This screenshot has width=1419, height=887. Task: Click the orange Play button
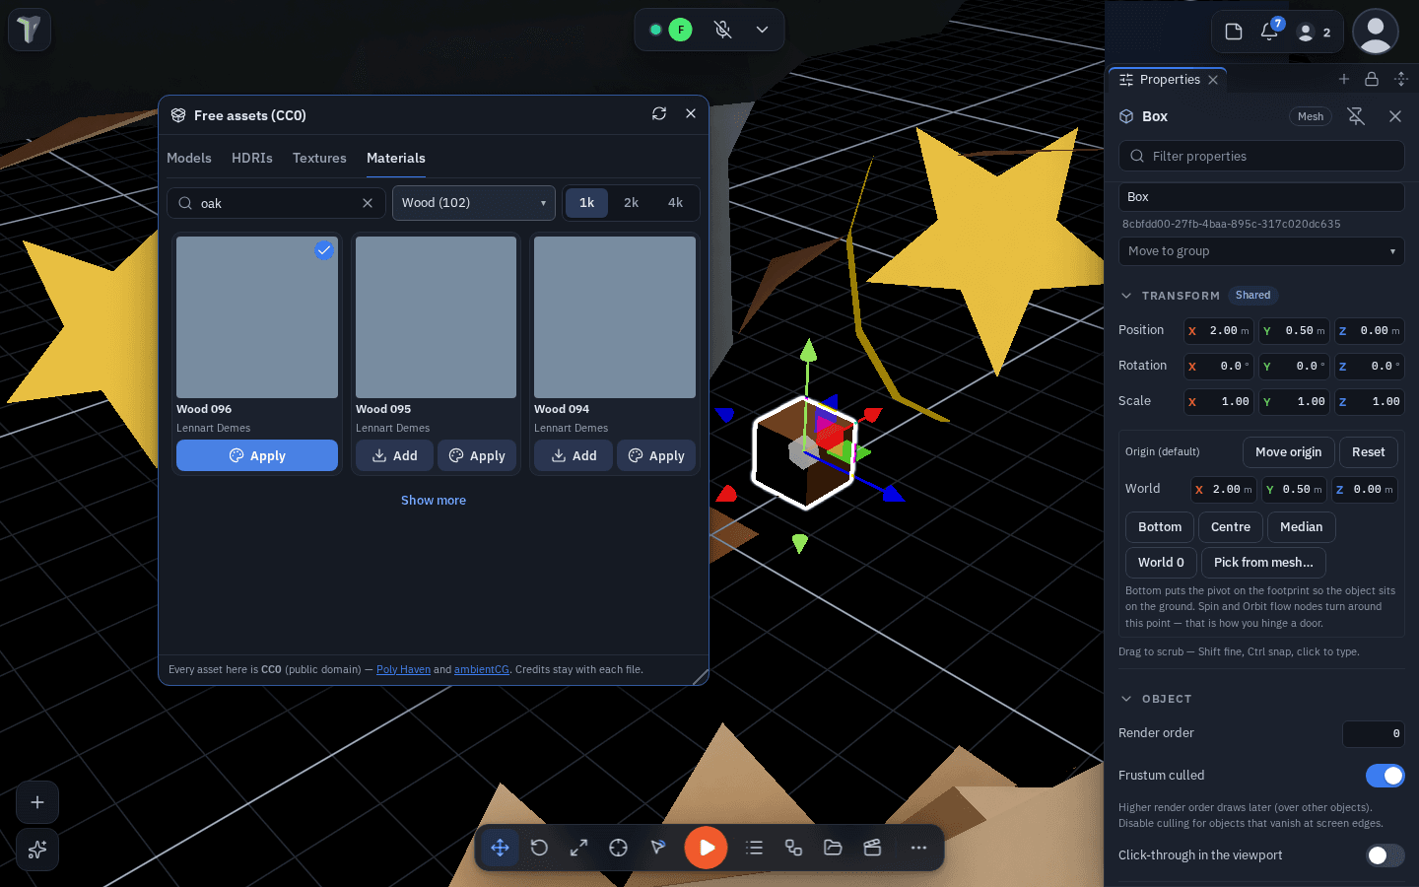[707, 848]
